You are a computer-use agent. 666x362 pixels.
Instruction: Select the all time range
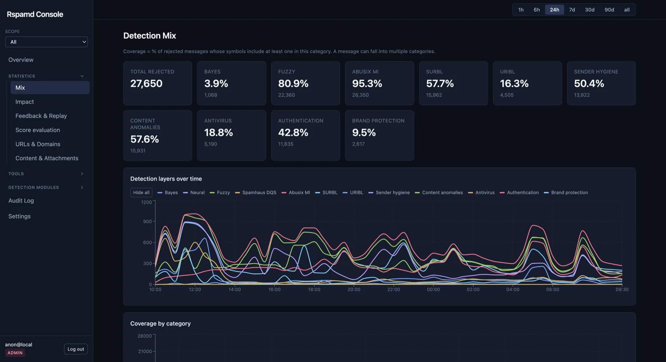point(627,10)
